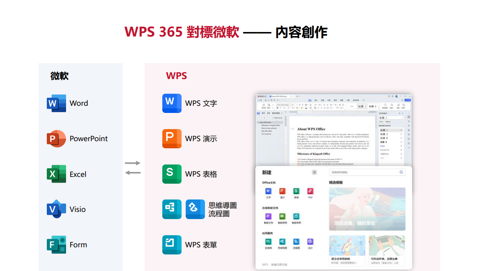
Task: Open 设计 under 应用服务
Action: click(310, 244)
